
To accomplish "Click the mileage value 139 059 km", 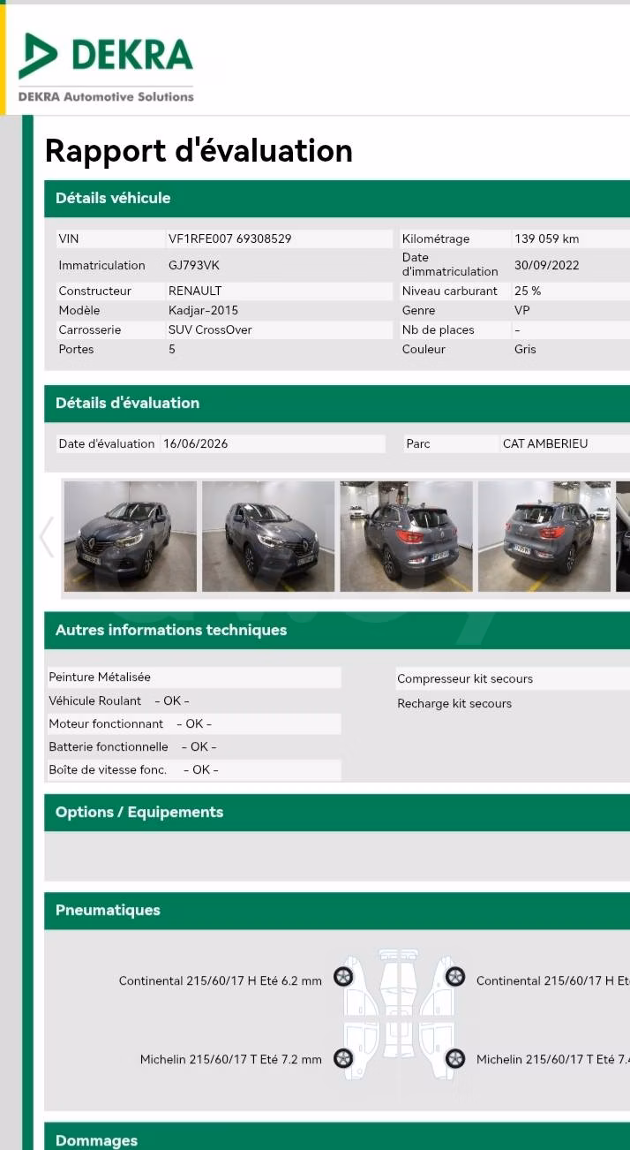I will pyautogui.click(x=547, y=238).
